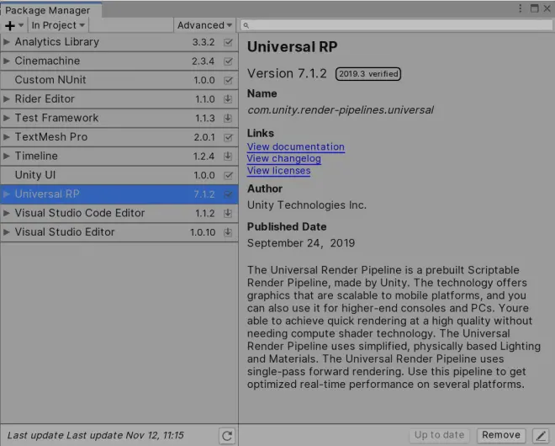Click the plus add package button
Image resolution: width=555 pixels, height=446 pixels.
click(x=13, y=25)
